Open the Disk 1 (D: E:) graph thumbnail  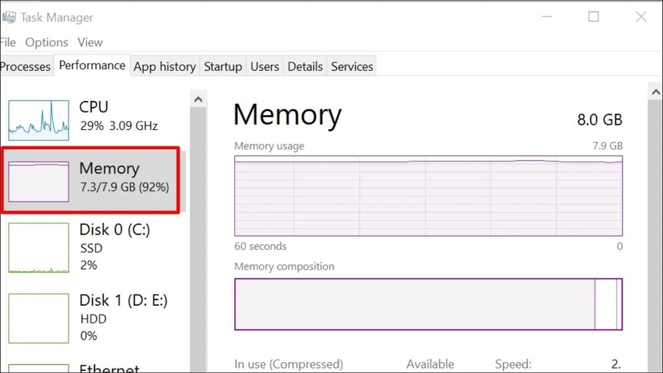coord(38,318)
